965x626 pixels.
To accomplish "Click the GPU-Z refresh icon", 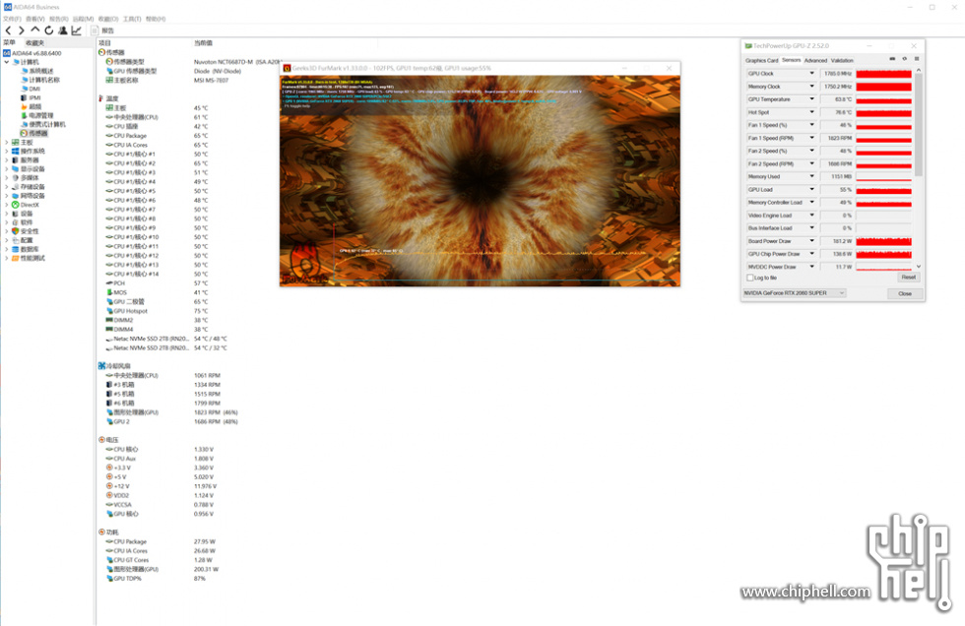I will click(x=905, y=59).
